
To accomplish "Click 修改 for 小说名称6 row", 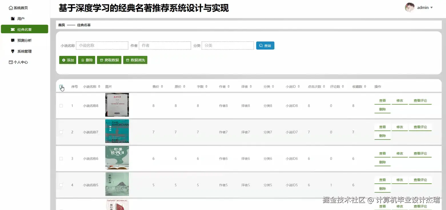I will coord(399,153).
